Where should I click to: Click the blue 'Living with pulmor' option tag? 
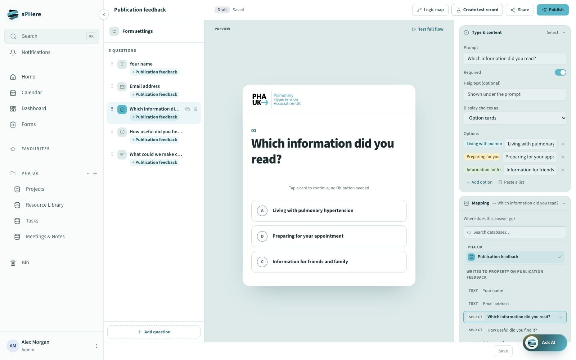(x=484, y=144)
